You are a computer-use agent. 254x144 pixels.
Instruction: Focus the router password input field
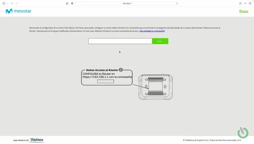pos(120,41)
